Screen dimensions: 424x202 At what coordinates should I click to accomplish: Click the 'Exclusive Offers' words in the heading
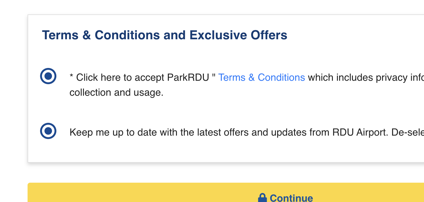(x=238, y=35)
